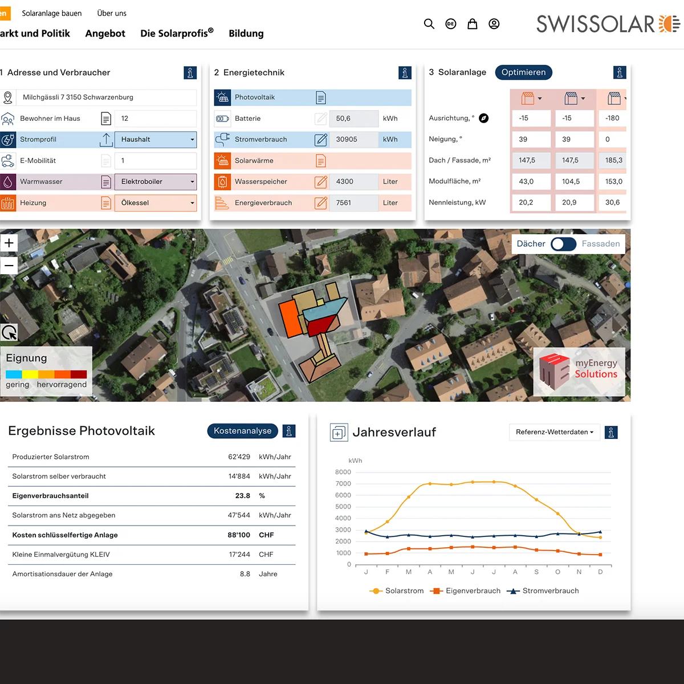The width and height of the screenshot is (684, 684).
Task: Expand first roof surface type dropdown
Action: pyautogui.click(x=531, y=99)
